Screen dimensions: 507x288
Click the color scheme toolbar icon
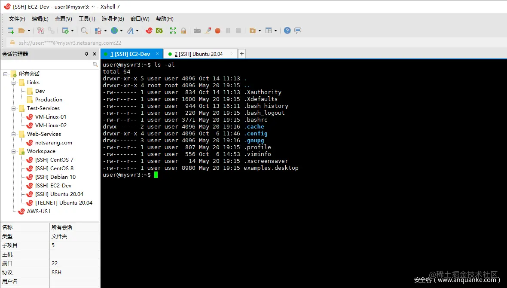click(98, 31)
